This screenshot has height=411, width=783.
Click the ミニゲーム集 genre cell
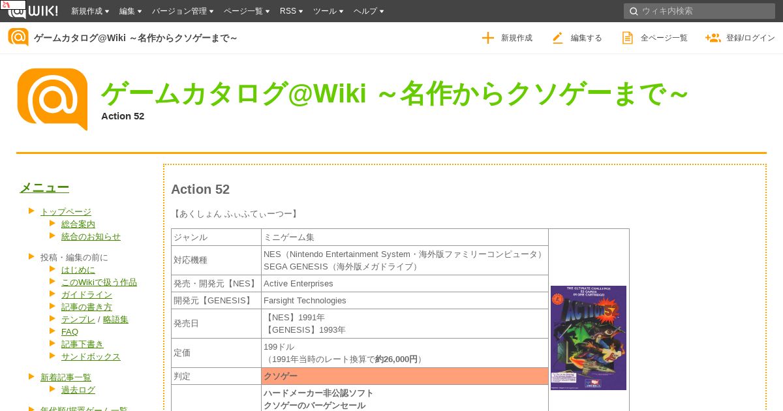405,237
